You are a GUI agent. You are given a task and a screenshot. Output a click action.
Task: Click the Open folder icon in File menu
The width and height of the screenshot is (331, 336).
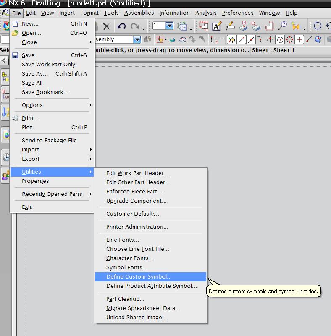tap(15, 33)
